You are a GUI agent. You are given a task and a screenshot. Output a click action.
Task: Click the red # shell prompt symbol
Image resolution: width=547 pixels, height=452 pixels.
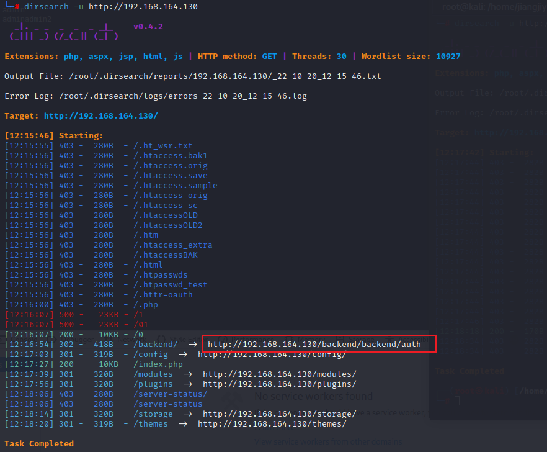coord(17,7)
